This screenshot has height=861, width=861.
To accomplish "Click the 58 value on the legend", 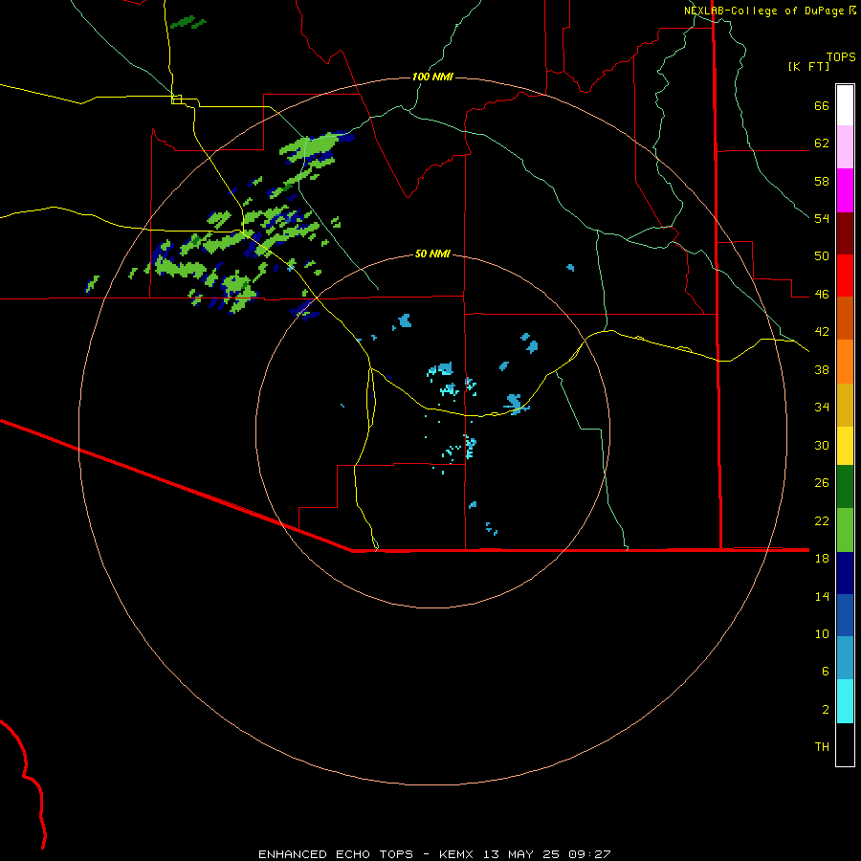I will (822, 181).
